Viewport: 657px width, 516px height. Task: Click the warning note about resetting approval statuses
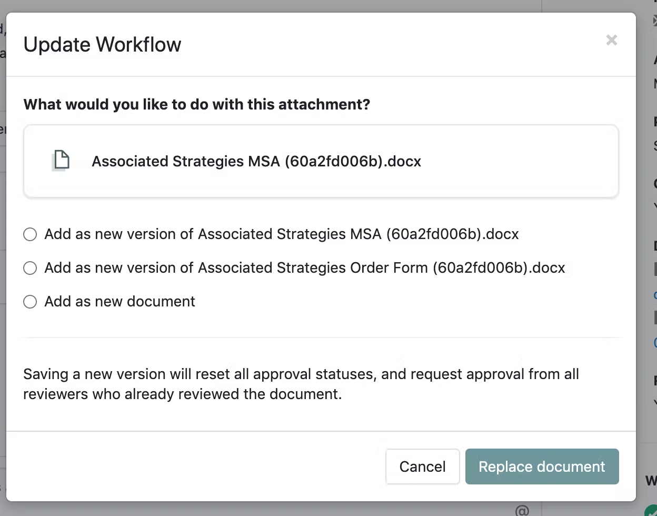301,384
